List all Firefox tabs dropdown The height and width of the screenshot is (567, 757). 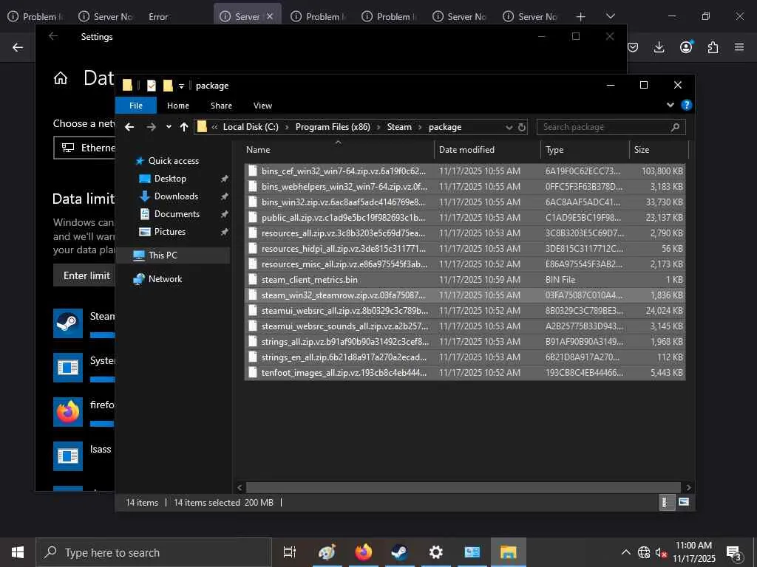click(611, 16)
